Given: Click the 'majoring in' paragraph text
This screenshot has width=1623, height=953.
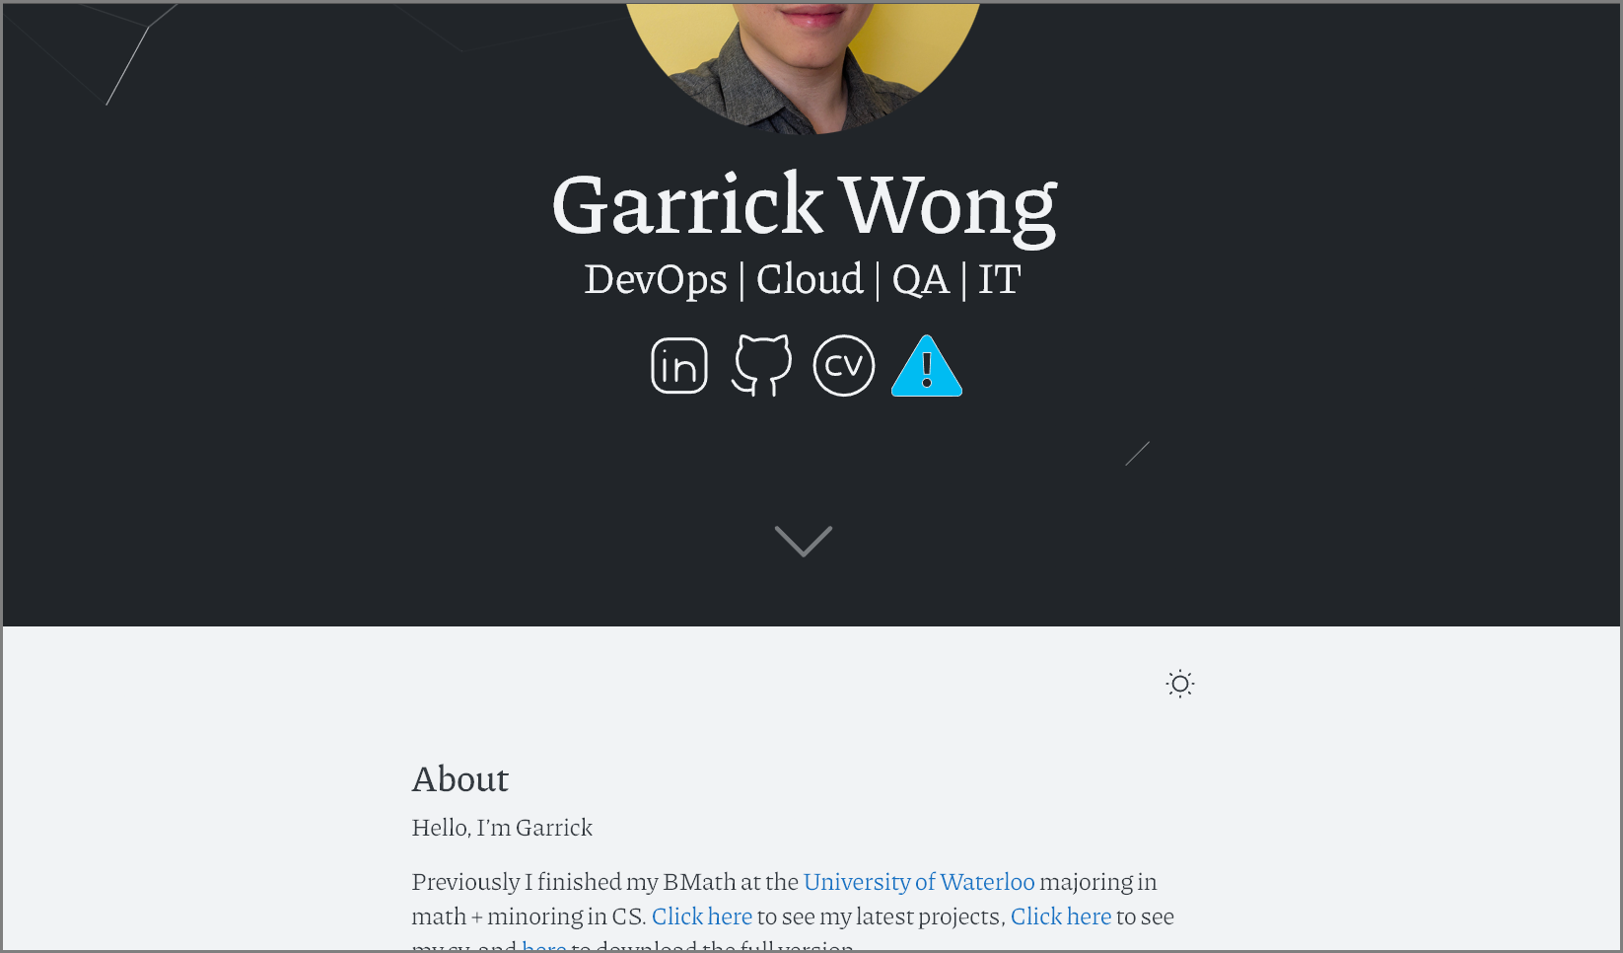Looking at the screenshot, I should pyautogui.click(x=1098, y=881).
